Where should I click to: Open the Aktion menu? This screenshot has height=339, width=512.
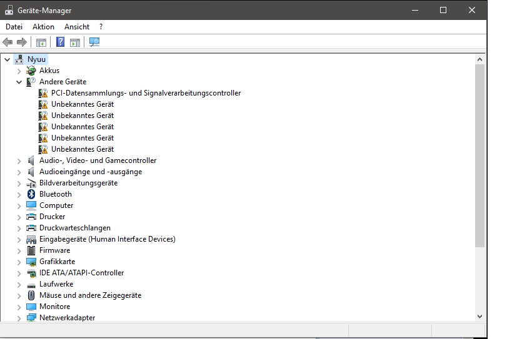click(43, 27)
